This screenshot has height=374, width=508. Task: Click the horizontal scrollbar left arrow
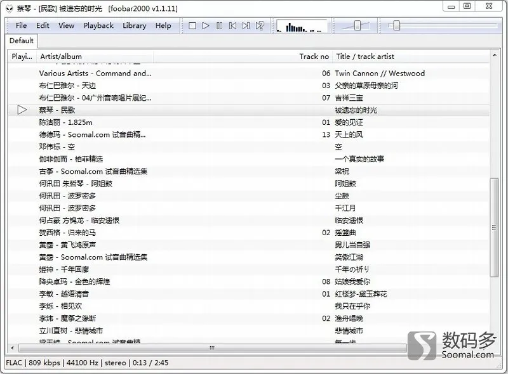pyautogui.click(x=12, y=348)
